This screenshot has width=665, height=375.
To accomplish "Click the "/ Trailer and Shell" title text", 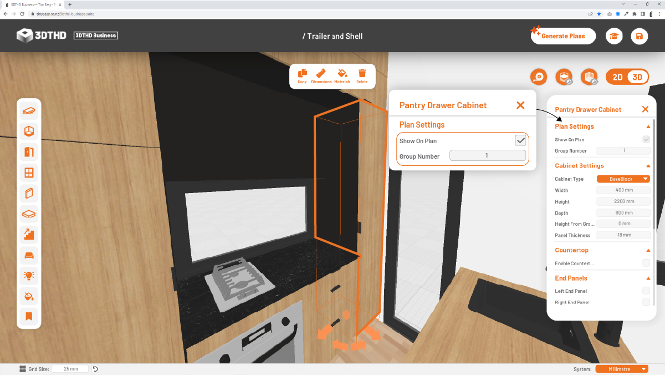I will [x=332, y=36].
